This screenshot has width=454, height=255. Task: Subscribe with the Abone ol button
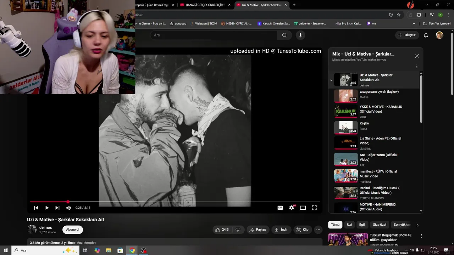[x=73, y=229]
